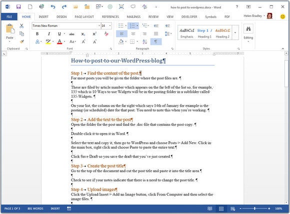Screen dimensions: 290x214
Task: Redo the last action
Action: [x=64, y=7]
